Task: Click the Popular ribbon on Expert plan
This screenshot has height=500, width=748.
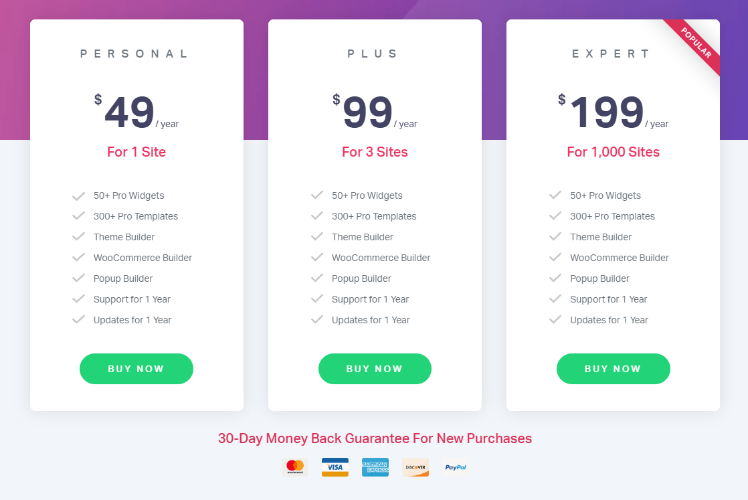Action: point(696,44)
